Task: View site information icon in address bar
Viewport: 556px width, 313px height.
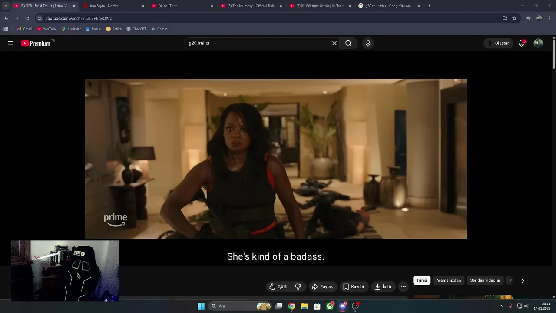Action: tap(40, 18)
